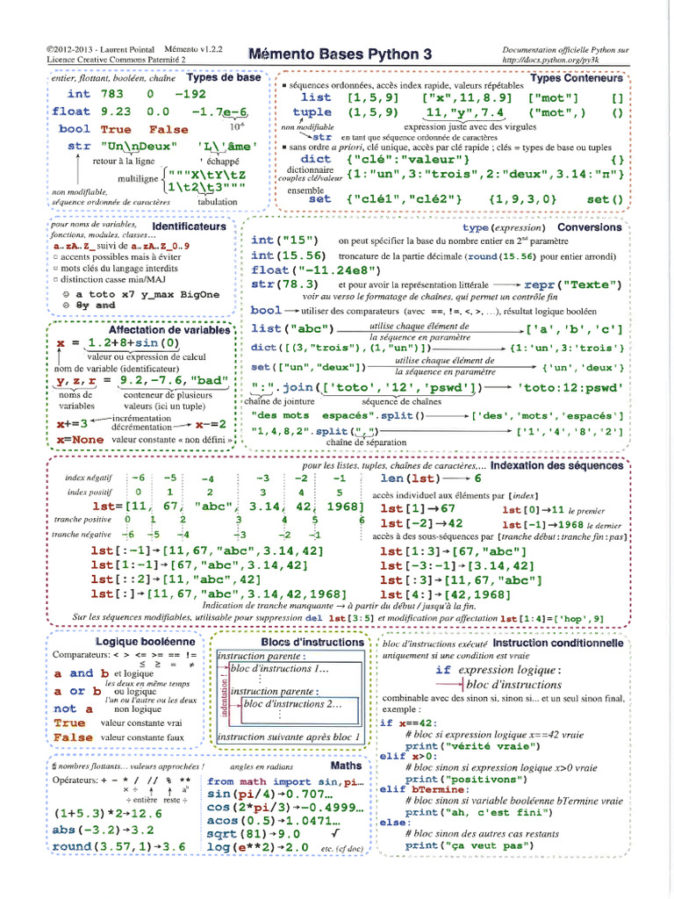The image size is (674, 899).
Task: Click the "elif x>0:" code line
Action: 409,757
